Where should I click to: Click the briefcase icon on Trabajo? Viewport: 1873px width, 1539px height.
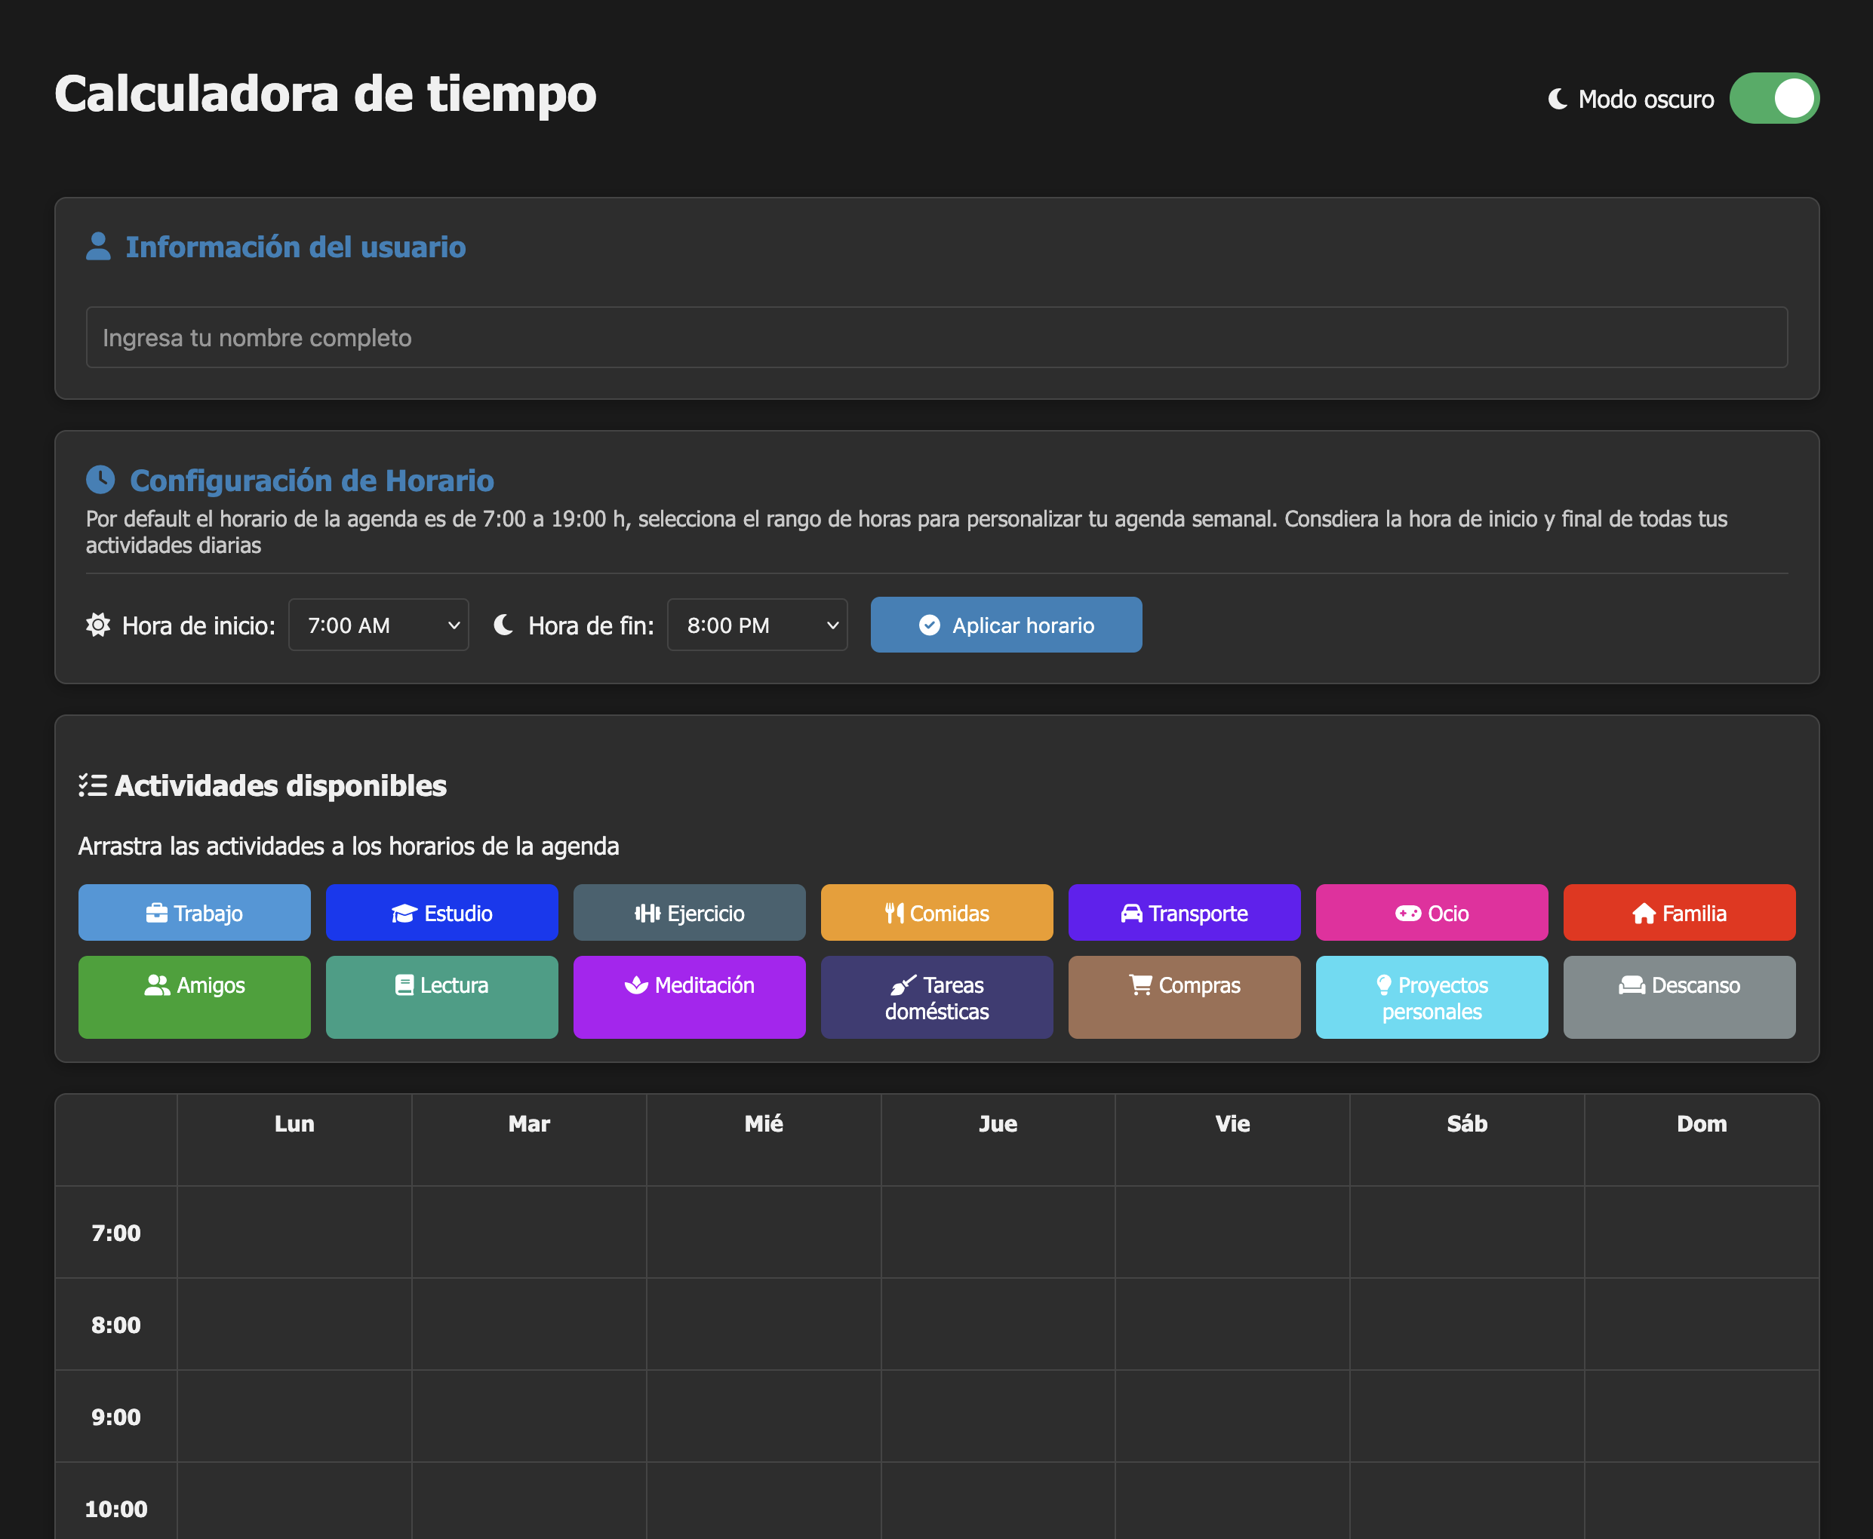pos(156,913)
